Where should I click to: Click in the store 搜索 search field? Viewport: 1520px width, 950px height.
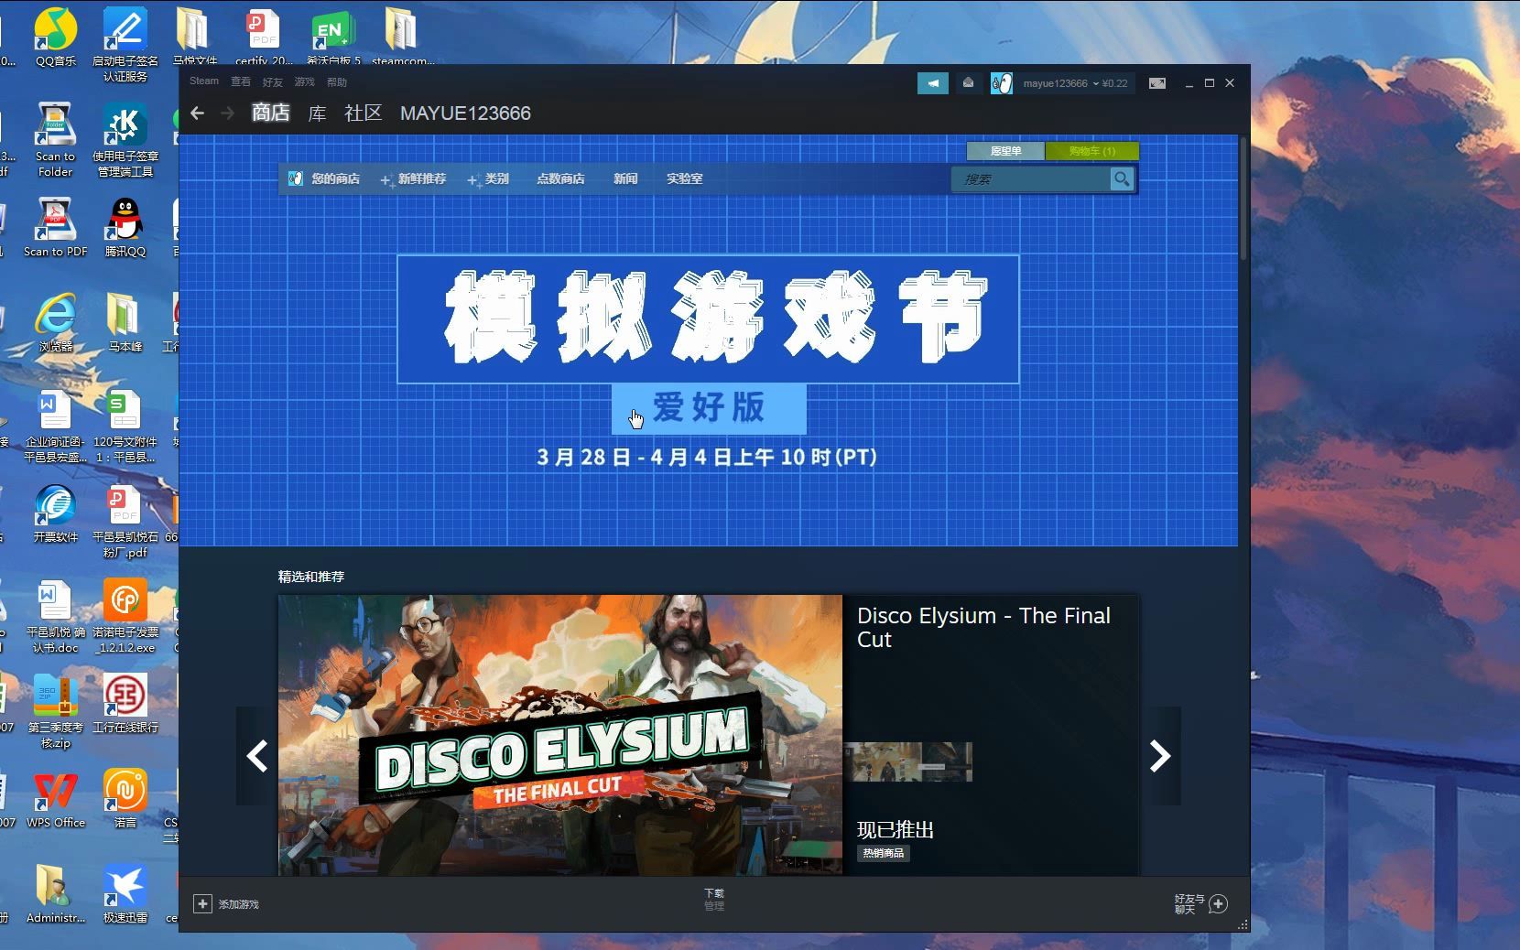pos(1031,178)
